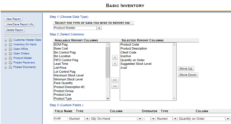Open the minus operator dropdown

tap(153, 119)
